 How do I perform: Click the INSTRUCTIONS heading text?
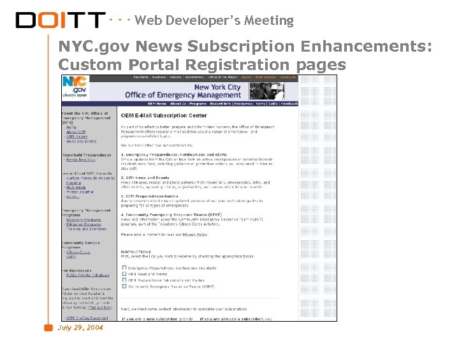136,252
